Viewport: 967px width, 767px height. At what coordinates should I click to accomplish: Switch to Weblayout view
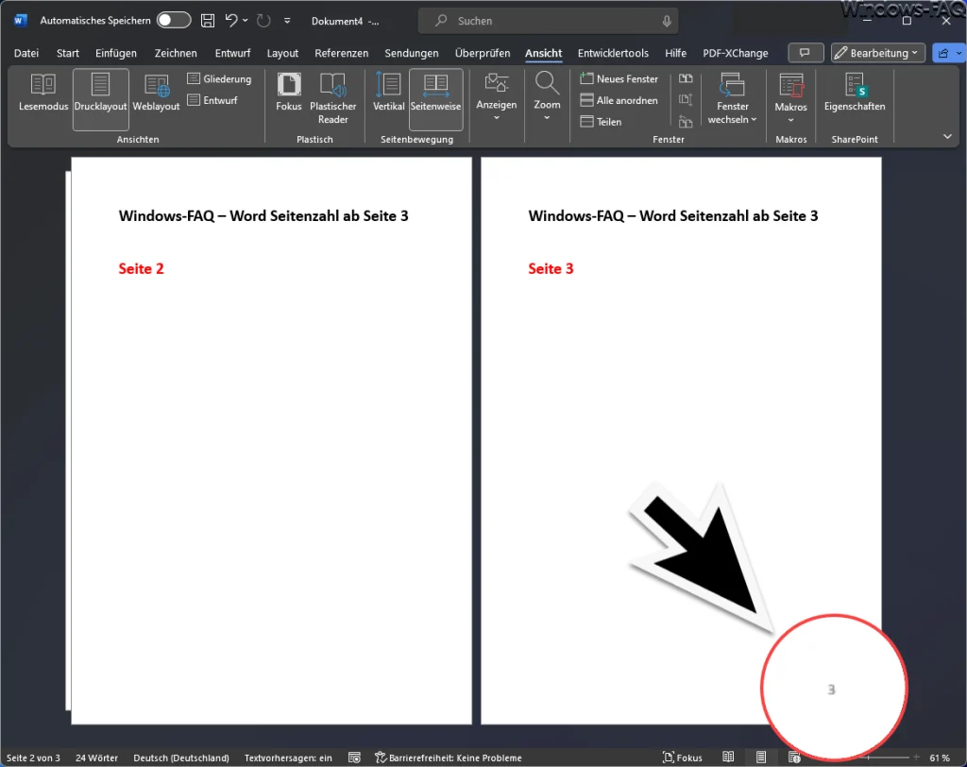tap(156, 93)
